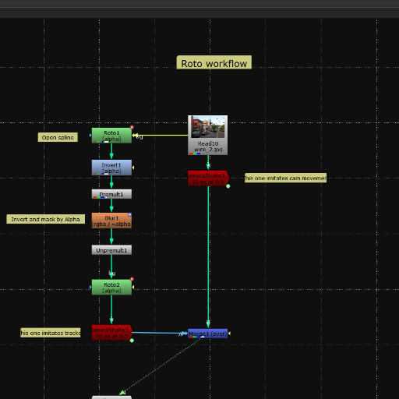The height and width of the screenshot is (399, 399).
Task: Select the Roto1 alpha node
Action: 111,136
